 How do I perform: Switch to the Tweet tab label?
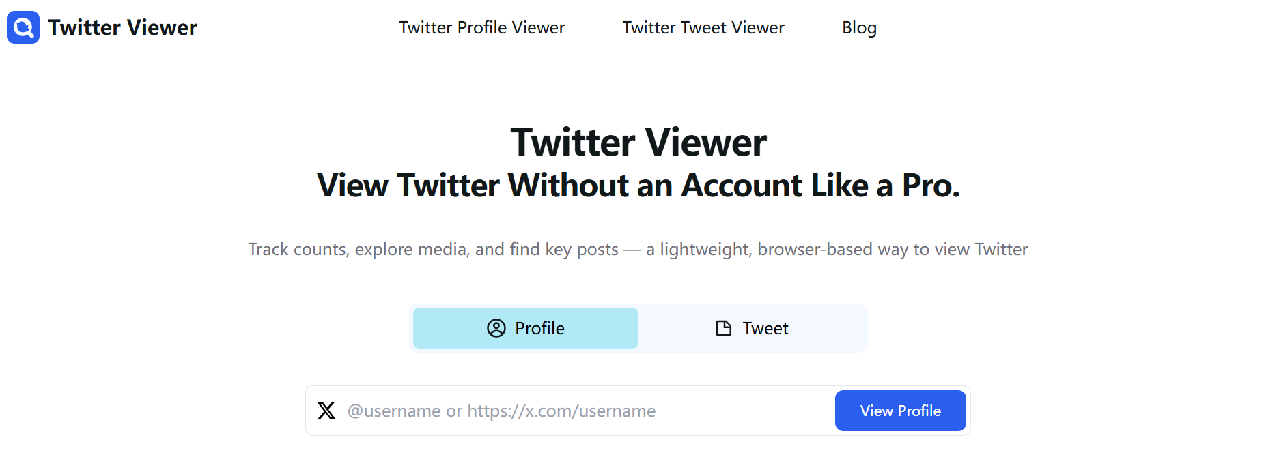click(x=765, y=328)
